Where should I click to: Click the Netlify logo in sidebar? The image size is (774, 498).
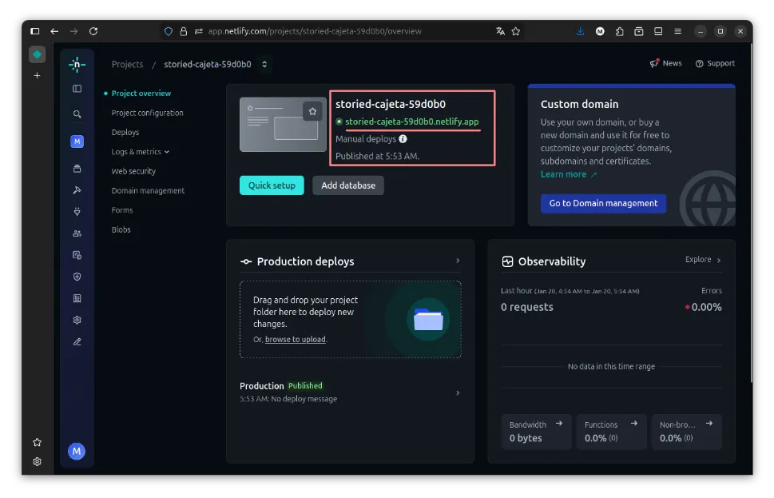[x=77, y=65]
